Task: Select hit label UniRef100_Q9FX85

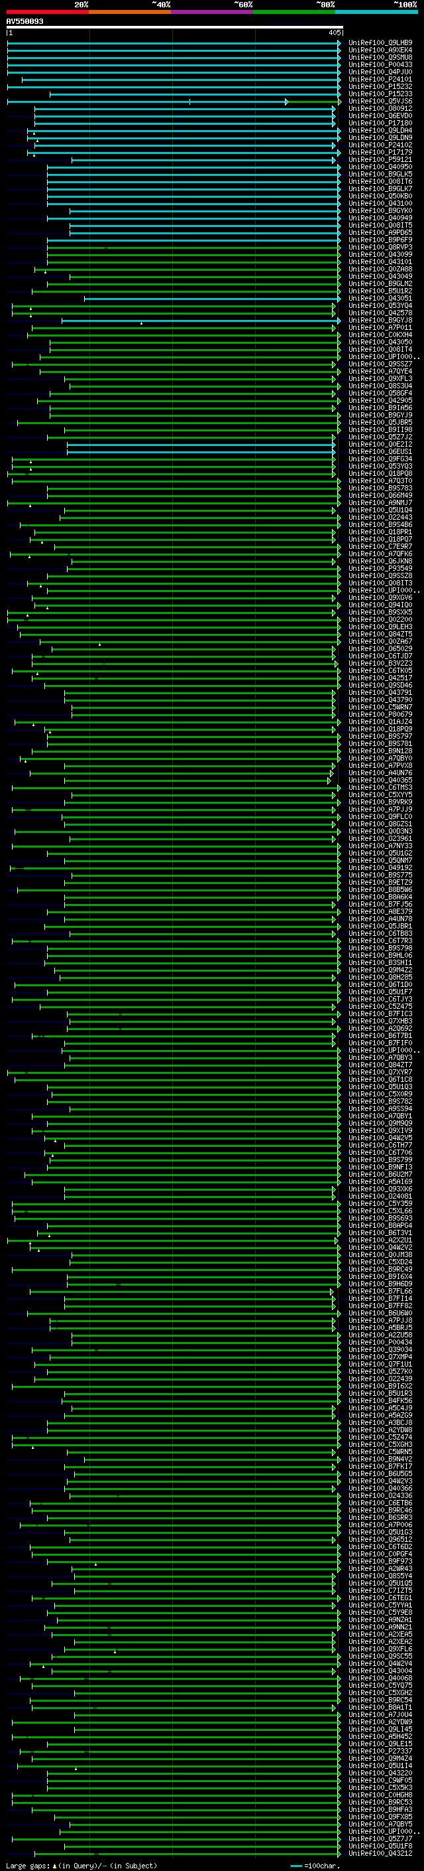Action: pyautogui.click(x=380, y=1817)
